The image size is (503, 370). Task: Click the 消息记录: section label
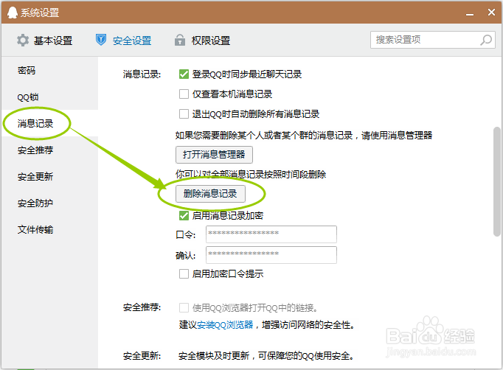pyautogui.click(x=142, y=74)
